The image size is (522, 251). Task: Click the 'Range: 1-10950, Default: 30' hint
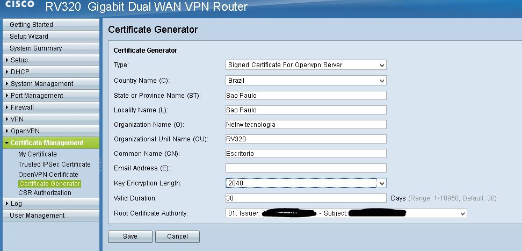(452, 198)
